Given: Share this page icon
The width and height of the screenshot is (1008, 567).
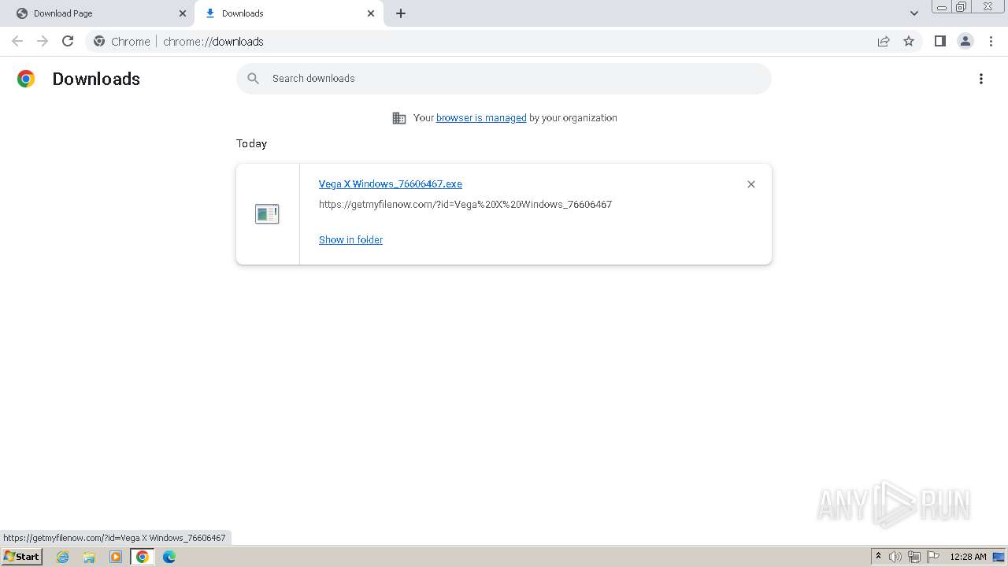Looking at the screenshot, I should [884, 41].
